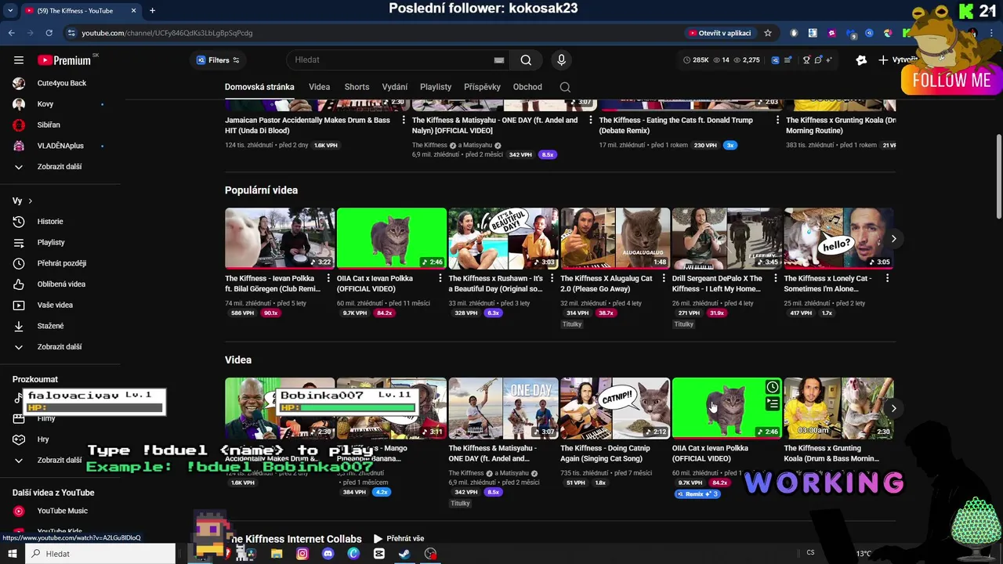Show next Videa row with right arrow
Screen dimensions: 1003x564
[893, 408]
